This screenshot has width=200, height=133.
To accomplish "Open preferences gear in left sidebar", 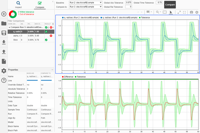I will [4, 71].
